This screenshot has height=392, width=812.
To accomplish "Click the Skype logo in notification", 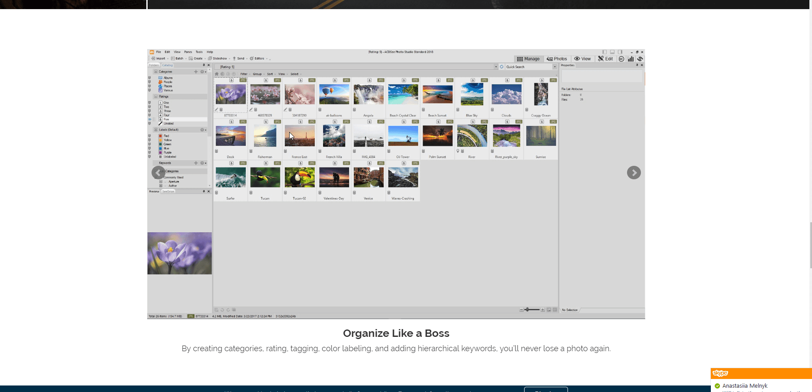I will tap(720, 373).
